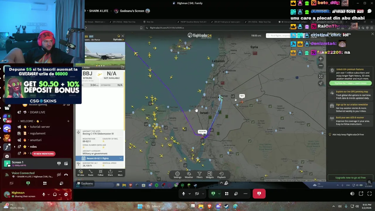Switch to 3D view of flight
Viewport: 375px width, 211px height.
click(81, 173)
